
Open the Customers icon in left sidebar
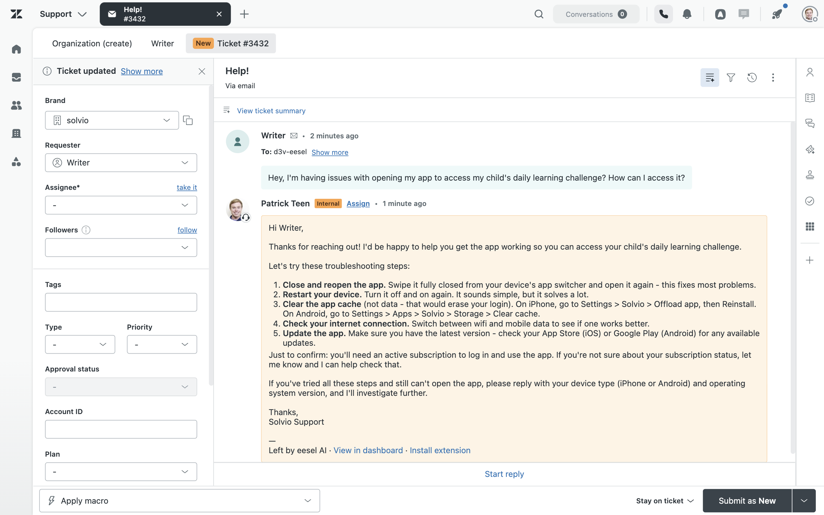(16, 105)
